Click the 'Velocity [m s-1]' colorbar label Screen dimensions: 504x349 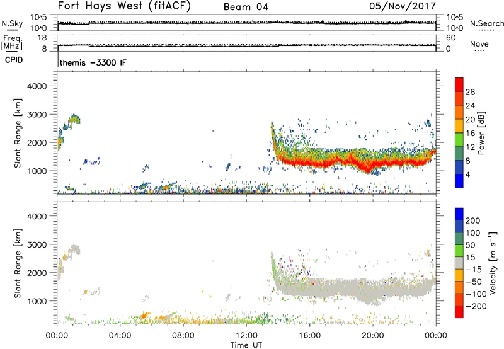tap(493, 263)
